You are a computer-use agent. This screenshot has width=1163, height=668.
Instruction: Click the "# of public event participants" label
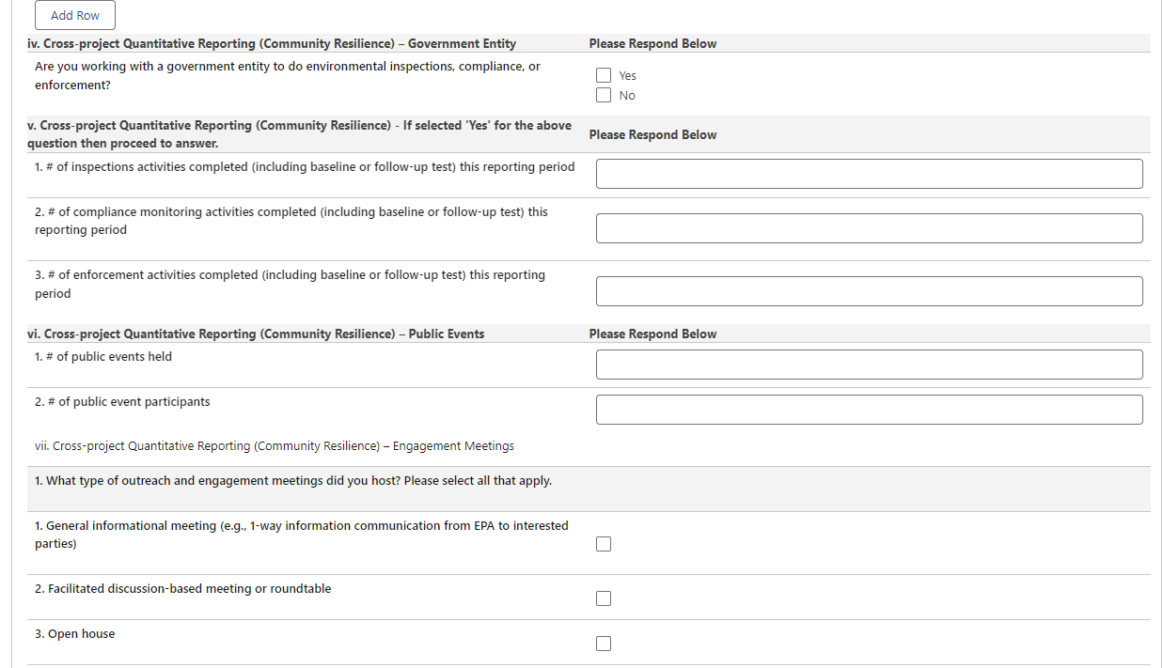122,402
